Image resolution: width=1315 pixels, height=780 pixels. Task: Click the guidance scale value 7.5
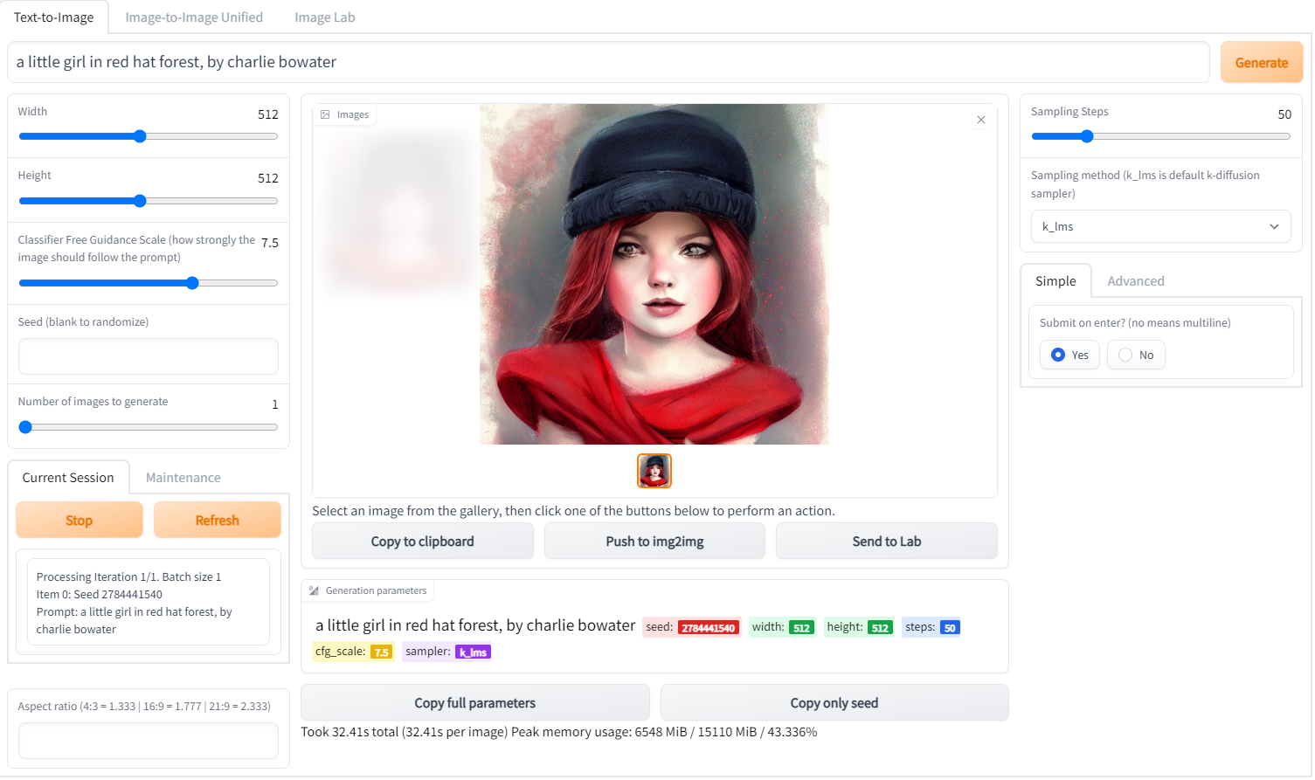click(x=270, y=243)
